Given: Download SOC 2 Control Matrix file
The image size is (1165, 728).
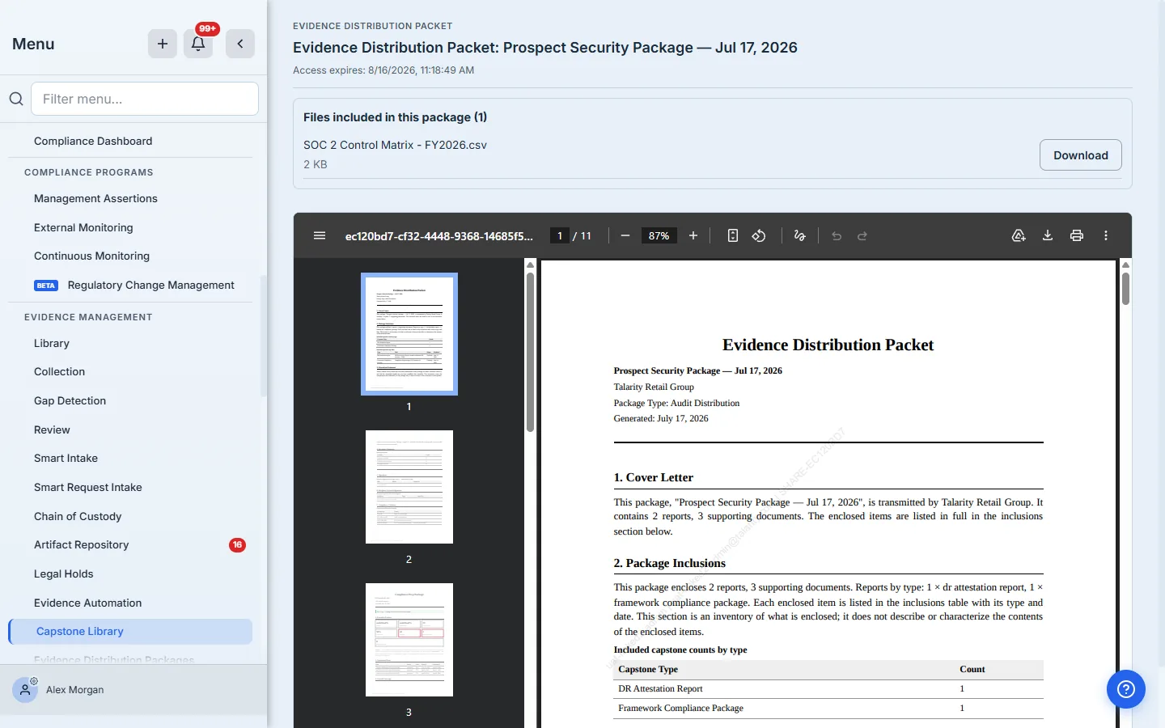Looking at the screenshot, I should (x=1080, y=155).
